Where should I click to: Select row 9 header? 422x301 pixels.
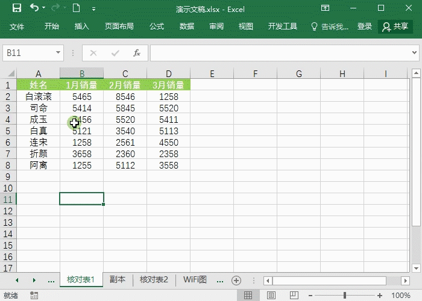[x=8, y=176]
